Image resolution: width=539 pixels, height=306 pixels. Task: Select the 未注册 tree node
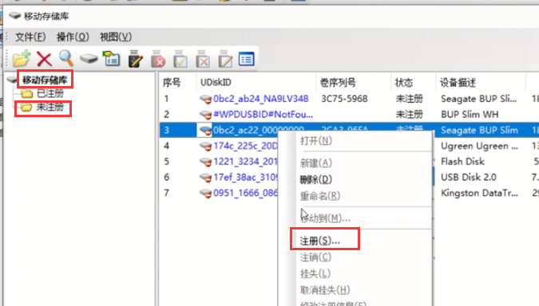tap(50, 108)
